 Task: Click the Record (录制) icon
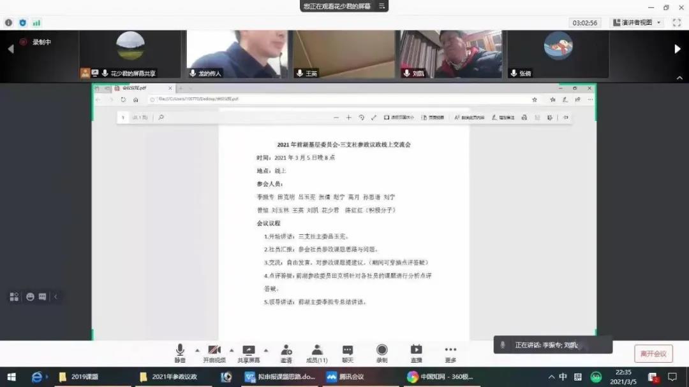pyautogui.click(x=382, y=351)
